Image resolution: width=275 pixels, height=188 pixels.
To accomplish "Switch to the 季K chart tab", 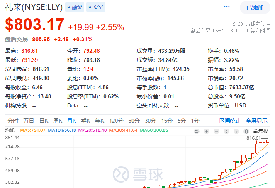I will (85, 121).
